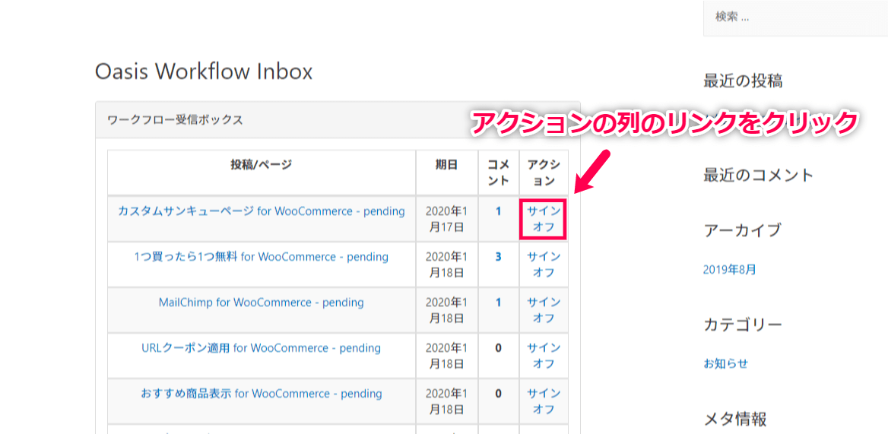The image size is (888, 434).
Task: Open URLクーポン適用 for WooCommerce link
Action: point(261,347)
